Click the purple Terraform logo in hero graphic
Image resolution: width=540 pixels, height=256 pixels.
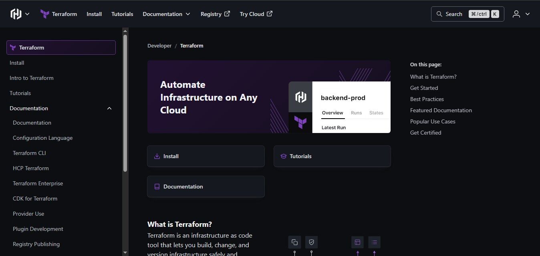(x=300, y=123)
